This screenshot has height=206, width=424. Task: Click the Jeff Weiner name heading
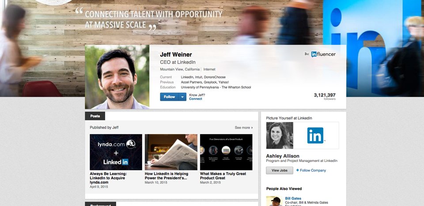point(176,55)
